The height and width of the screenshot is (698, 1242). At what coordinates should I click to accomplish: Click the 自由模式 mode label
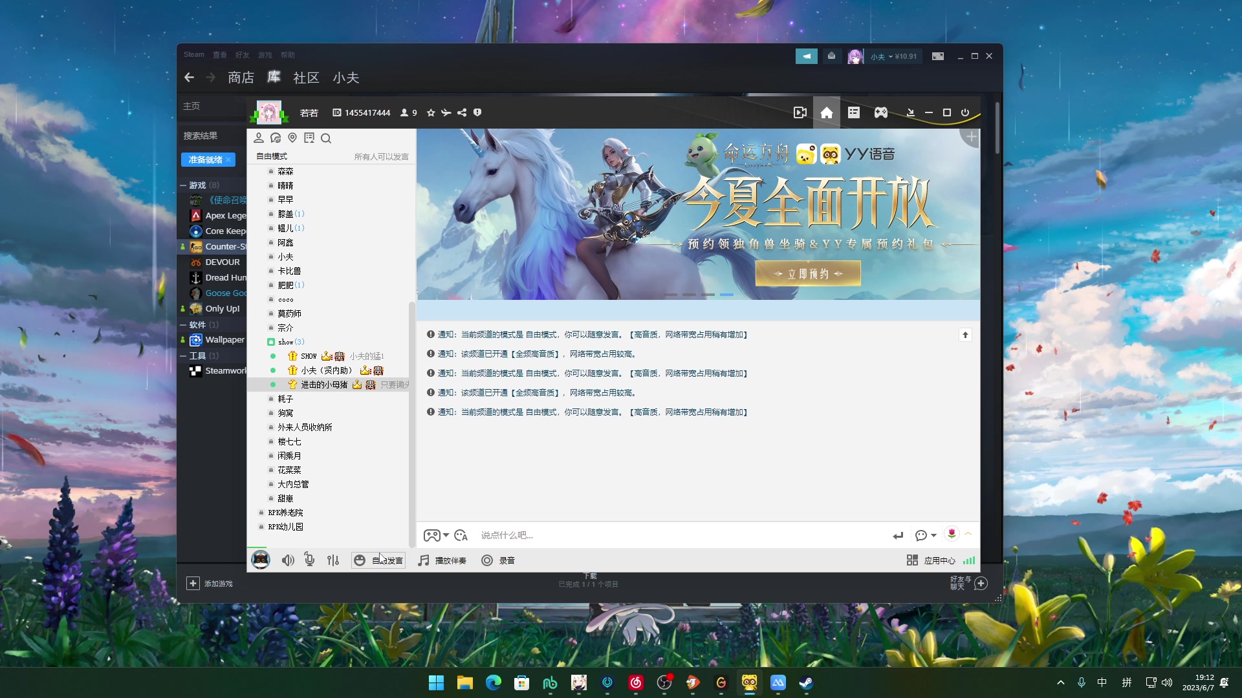(272, 156)
